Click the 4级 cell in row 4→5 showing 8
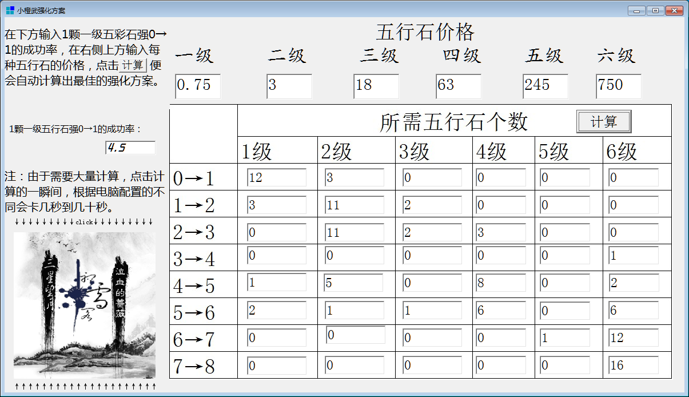 [501, 282]
